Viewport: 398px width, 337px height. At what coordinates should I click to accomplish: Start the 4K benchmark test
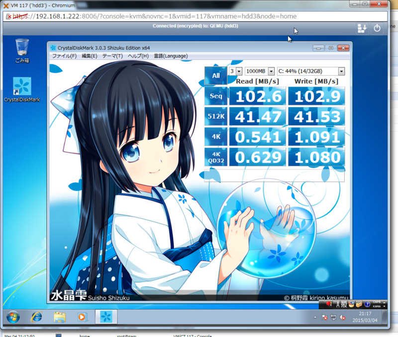(216, 137)
